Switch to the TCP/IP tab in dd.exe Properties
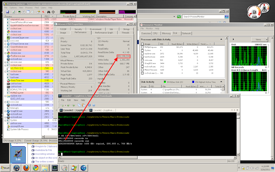Screen dimensions: 275x172 coord(63,29)
